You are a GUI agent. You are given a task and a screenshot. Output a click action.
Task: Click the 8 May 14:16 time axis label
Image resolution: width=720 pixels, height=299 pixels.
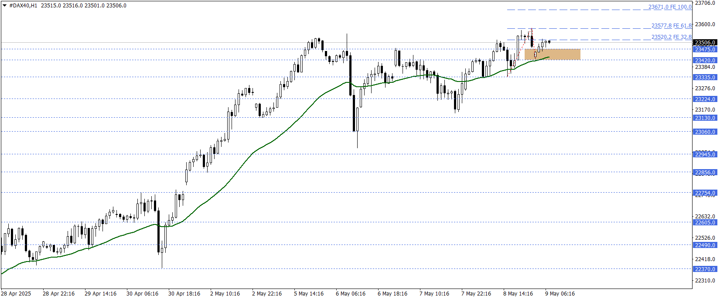pyautogui.click(x=518, y=294)
